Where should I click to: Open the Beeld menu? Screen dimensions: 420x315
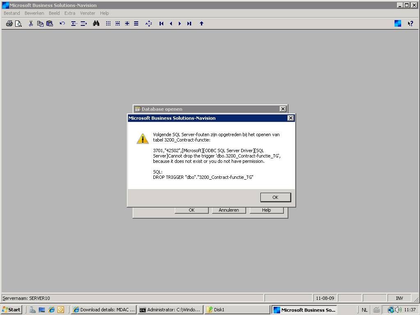click(x=54, y=13)
